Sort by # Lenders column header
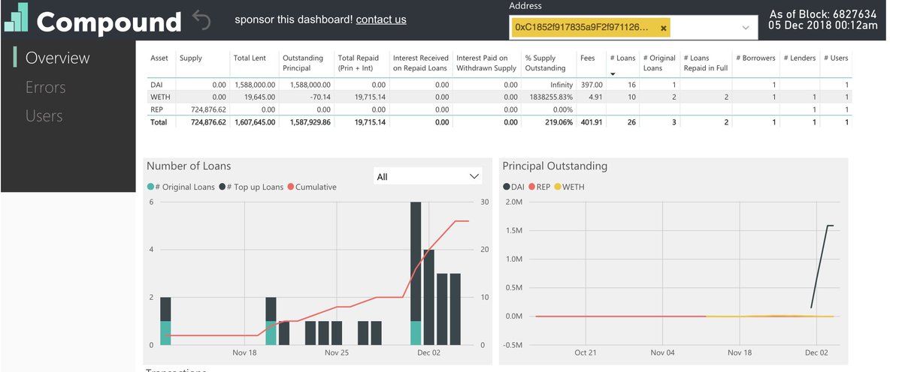This screenshot has height=372, width=902. [x=799, y=58]
